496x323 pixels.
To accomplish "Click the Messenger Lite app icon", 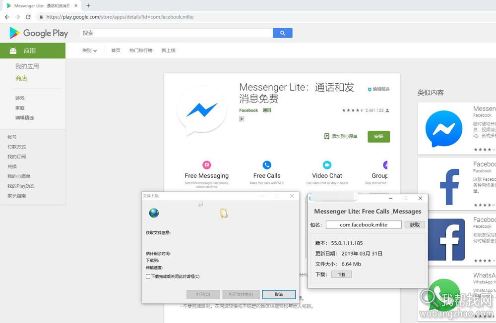I will (202, 110).
